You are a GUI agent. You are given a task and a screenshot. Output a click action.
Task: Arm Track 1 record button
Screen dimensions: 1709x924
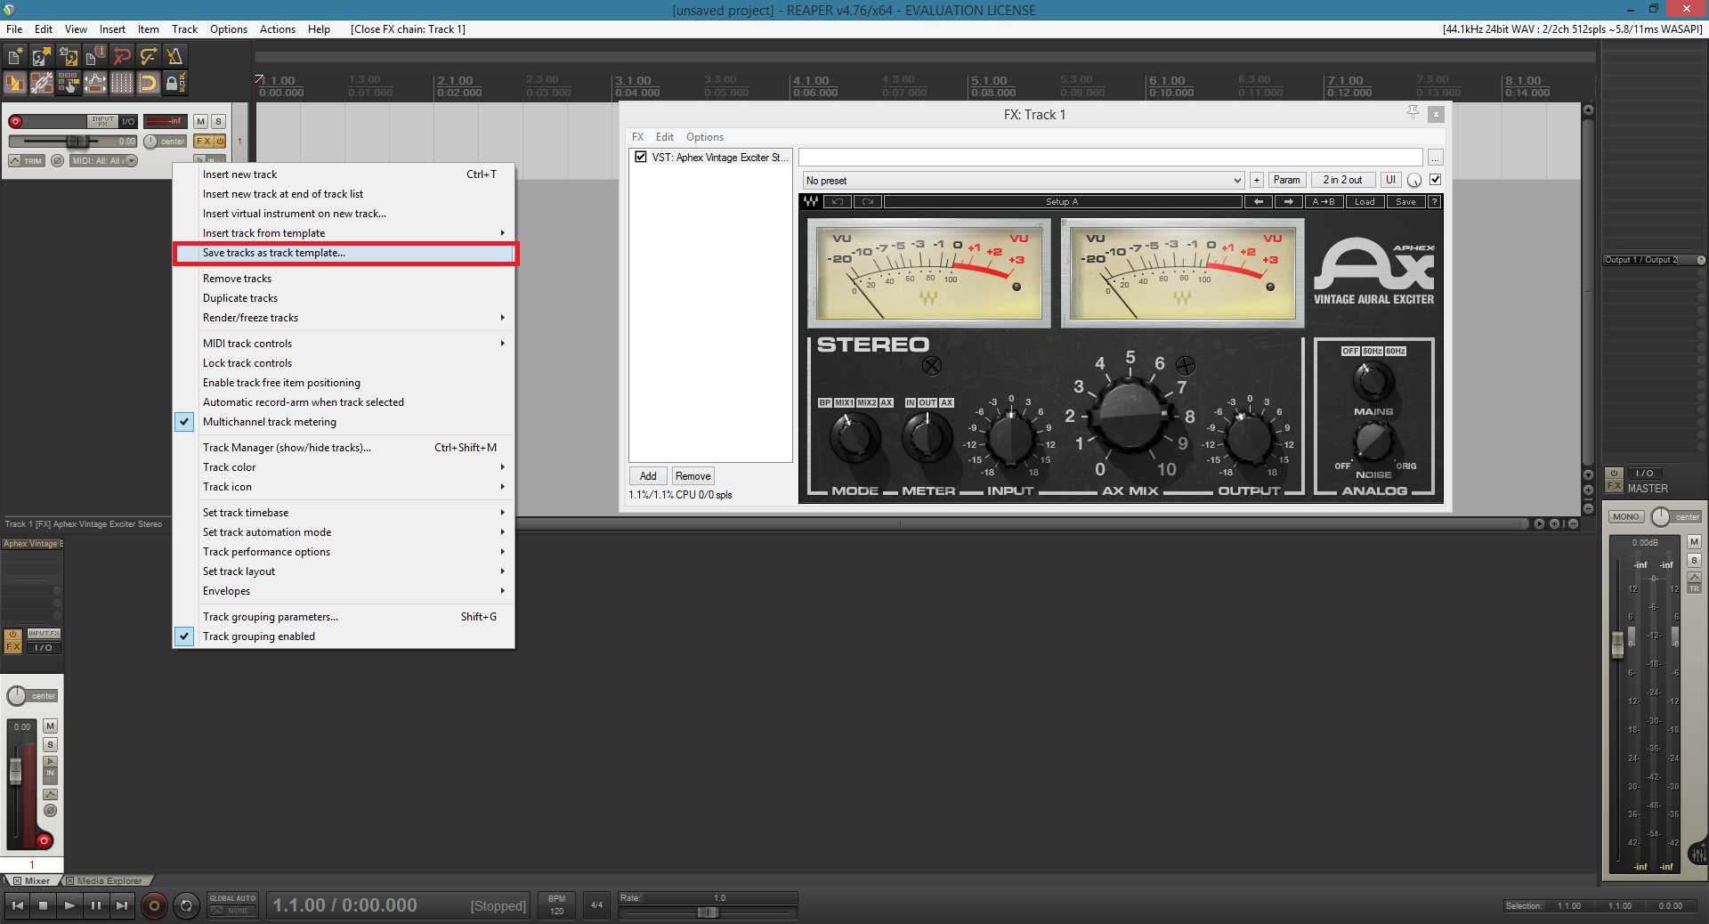point(15,122)
